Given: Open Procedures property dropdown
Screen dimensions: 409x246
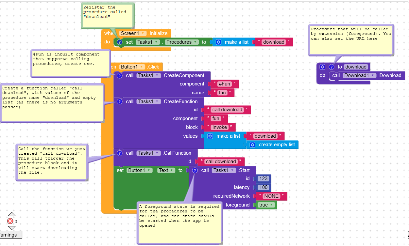Looking at the screenshot, I should point(182,42).
